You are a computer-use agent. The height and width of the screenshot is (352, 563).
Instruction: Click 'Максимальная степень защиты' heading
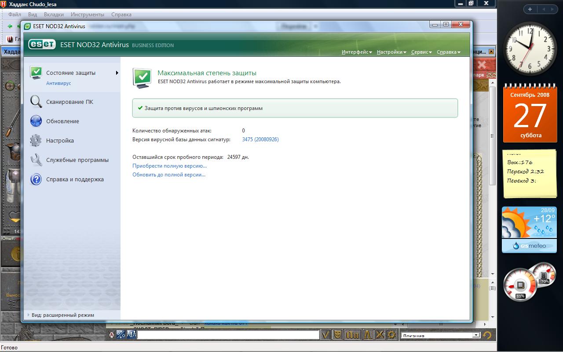(x=207, y=73)
